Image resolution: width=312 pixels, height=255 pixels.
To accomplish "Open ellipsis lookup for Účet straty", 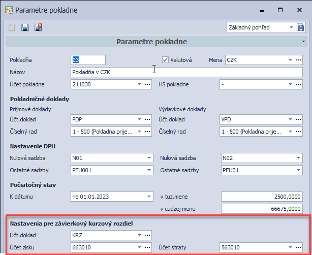I will 299,247.
